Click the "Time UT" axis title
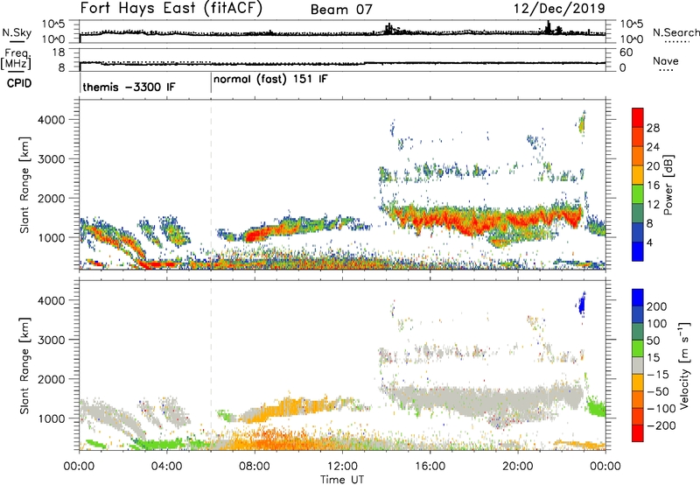 (x=342, y=480)
